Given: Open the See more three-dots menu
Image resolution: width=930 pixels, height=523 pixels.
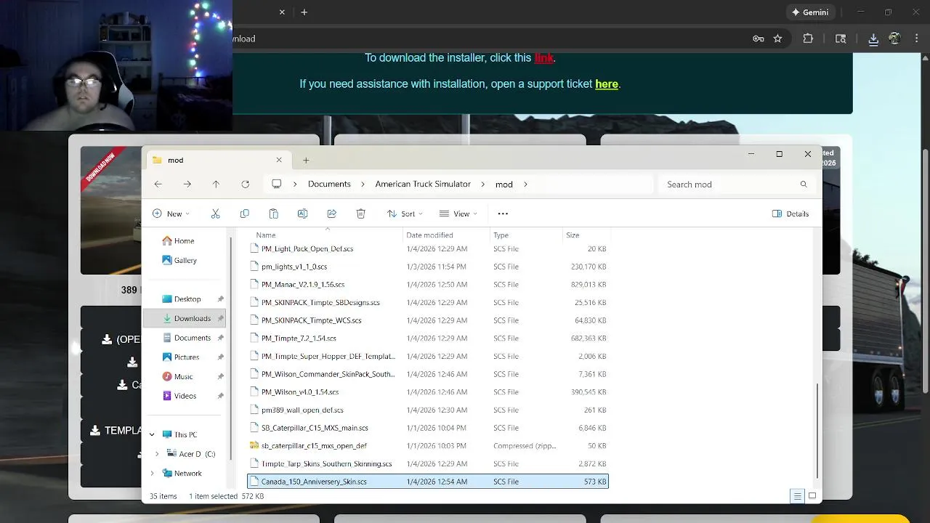Looking at the screenshot, I should point(503,214).
